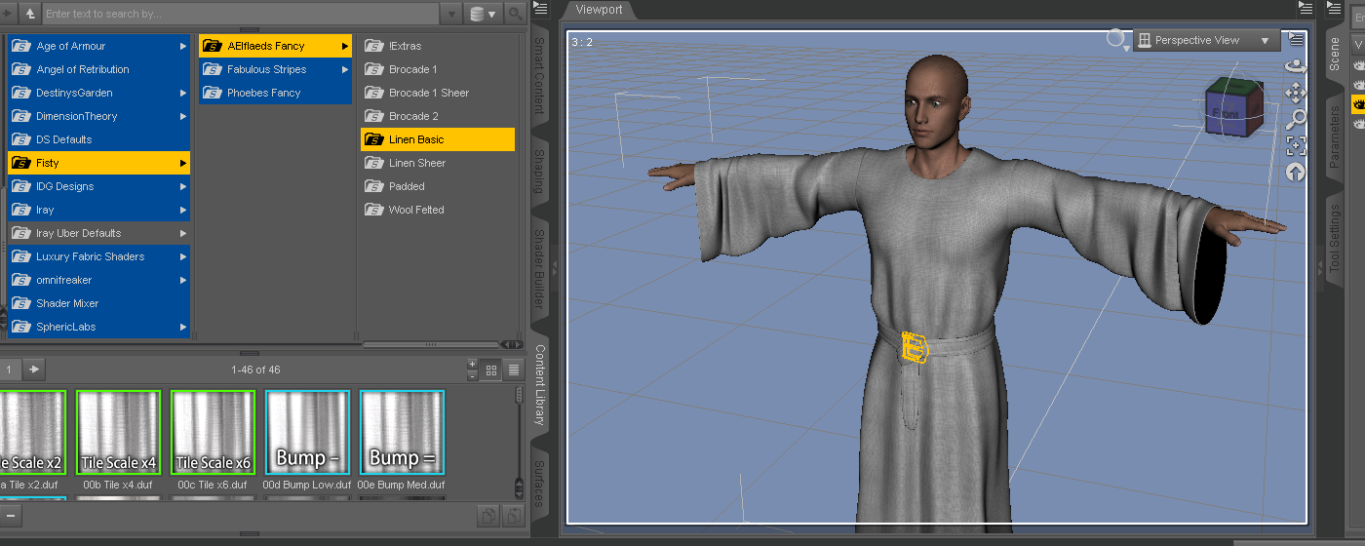The image size is (1365, 546).
Task: Switch to list view of assets
Action: pyautogui.click(x=514, y=370)
